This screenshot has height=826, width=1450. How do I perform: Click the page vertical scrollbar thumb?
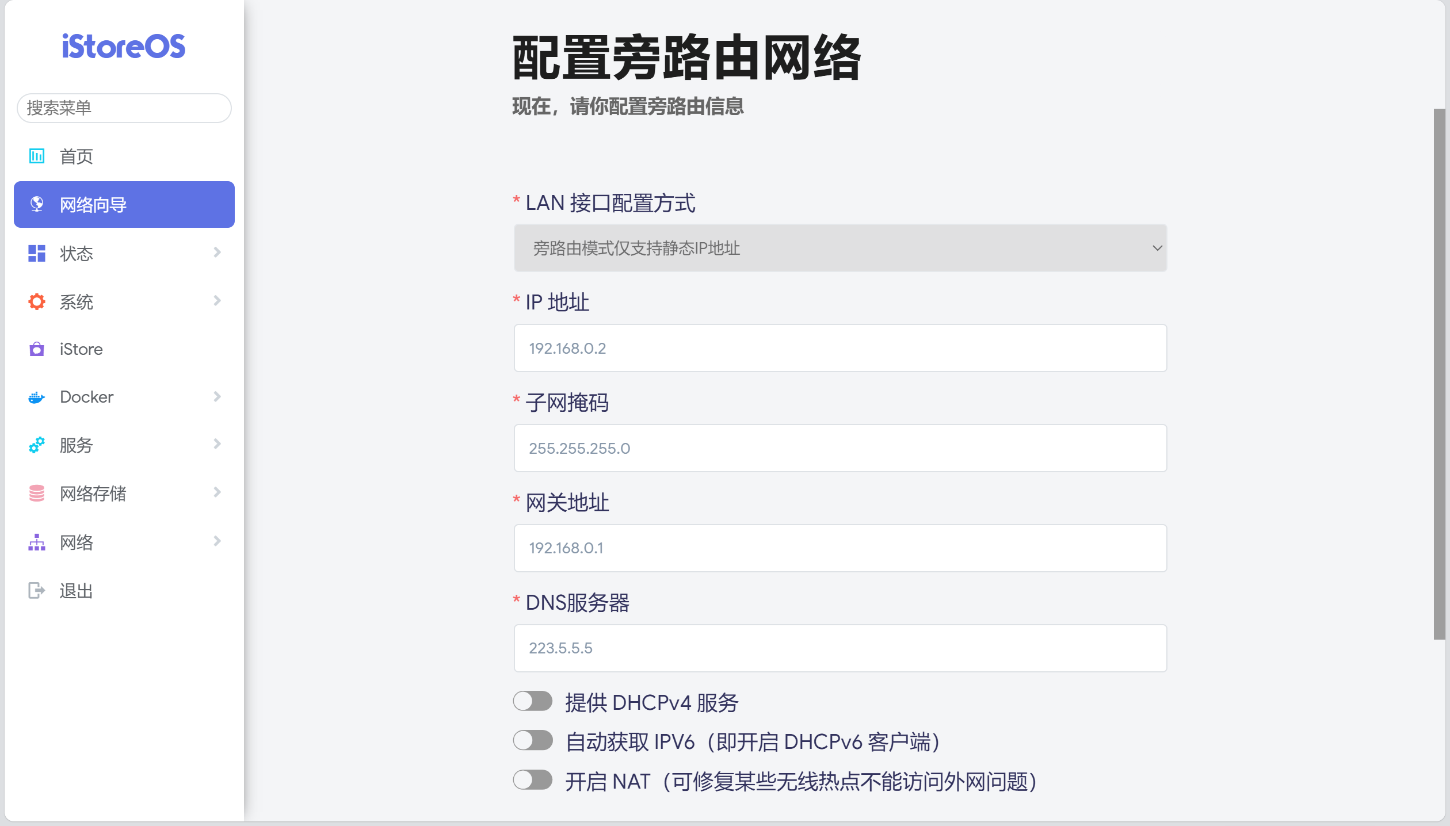coord(1439,374)
